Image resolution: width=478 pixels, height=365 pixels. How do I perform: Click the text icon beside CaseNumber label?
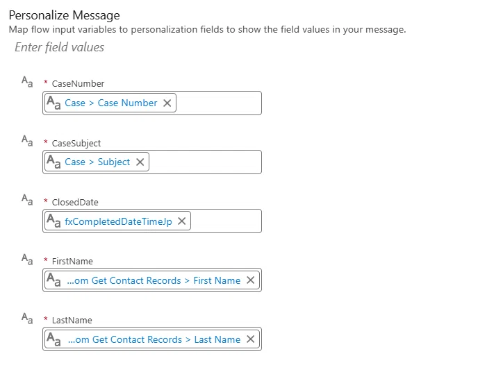pyautogui.click(x=27, y=82)
